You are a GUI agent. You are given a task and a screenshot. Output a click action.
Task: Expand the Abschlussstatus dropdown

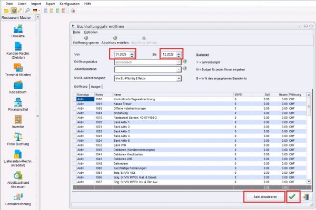179,68
